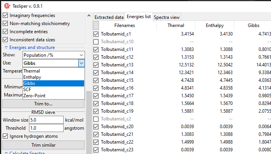Viewport: 271px width, 154px height.
Task: Edit the Threshold input field
Action: click(46, 128)
